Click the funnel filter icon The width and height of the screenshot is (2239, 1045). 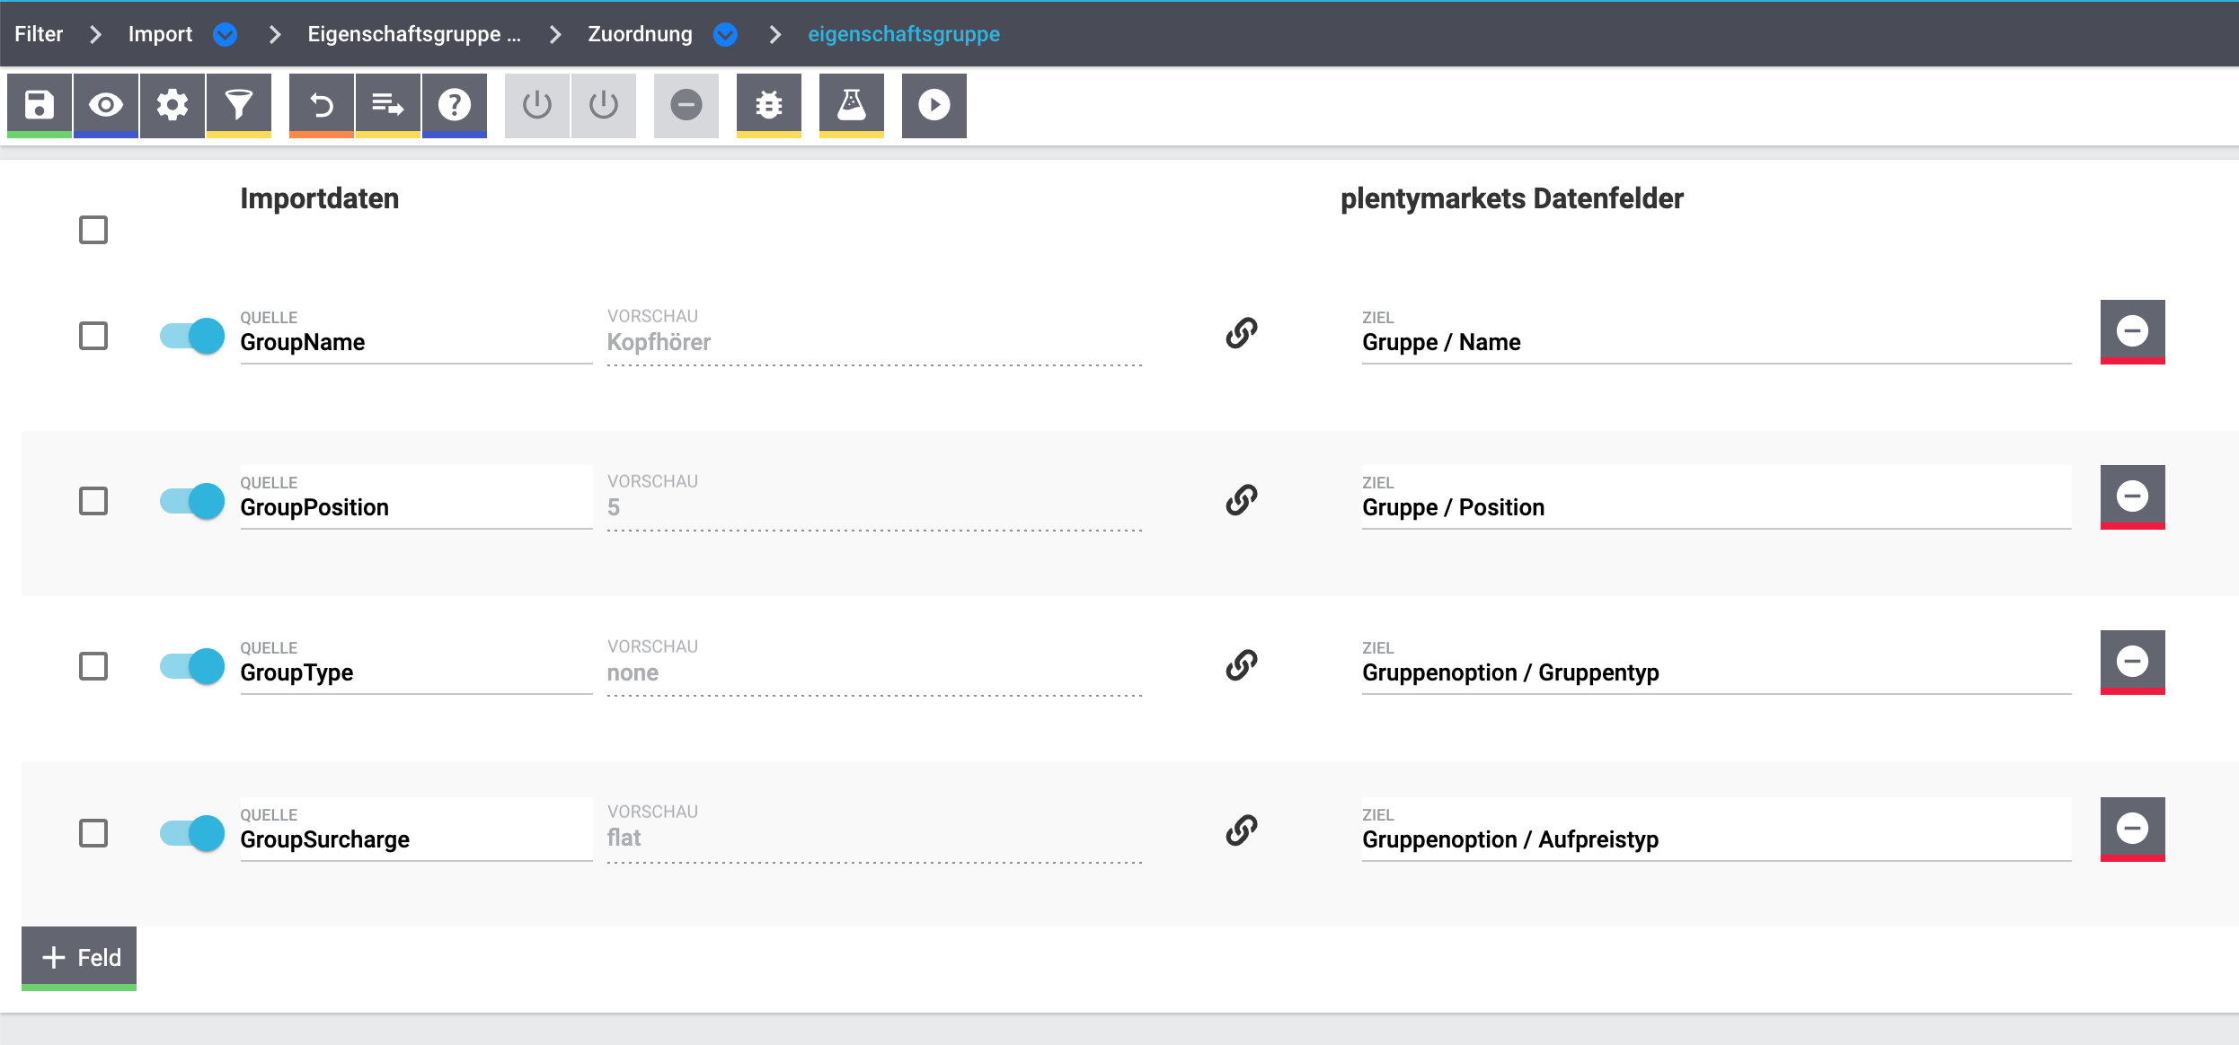tap(239, 105)
